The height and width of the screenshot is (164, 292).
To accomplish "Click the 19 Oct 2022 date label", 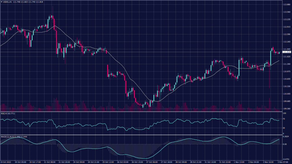I will (x=5, y=161).
